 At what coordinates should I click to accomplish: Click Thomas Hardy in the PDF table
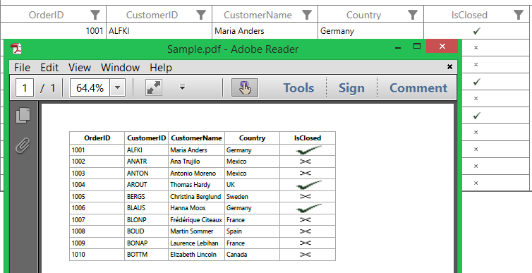click(190, 185)
